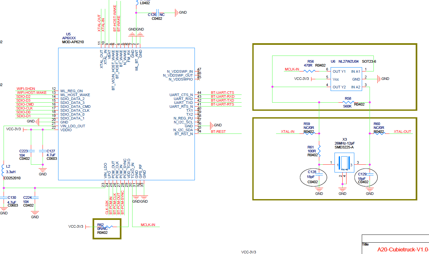This screenshot has height=254, width=429.
Task: Click the XTAL-OUT net label by R60
Action: click(x=402, y=132)
